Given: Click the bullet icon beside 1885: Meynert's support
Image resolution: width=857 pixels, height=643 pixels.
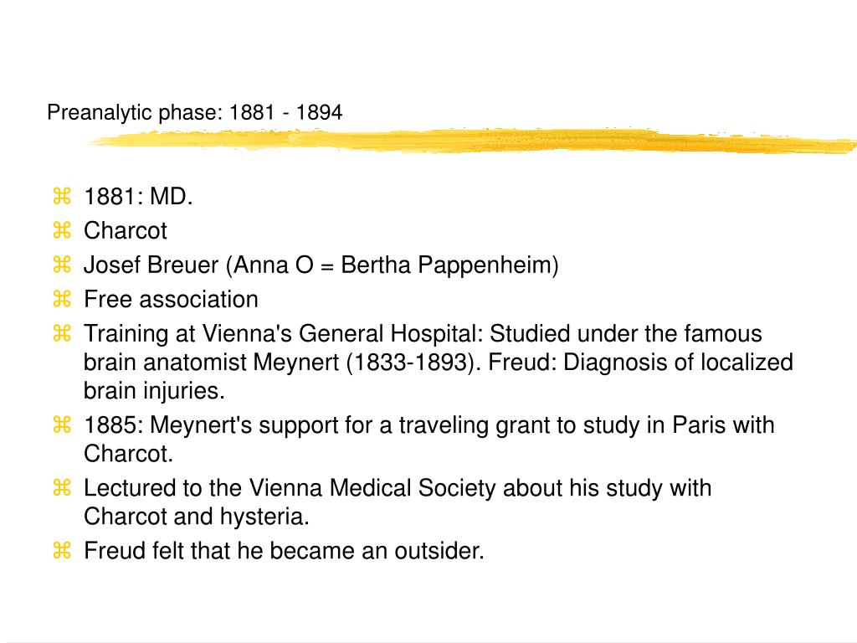Looking at the screenshot, I should coord(62,424).
